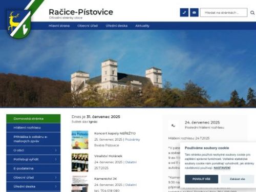Click the loudspeaker announcement icon
This screenshot has height=192, width=256.
pyautogui.click(x=173, y=125)
